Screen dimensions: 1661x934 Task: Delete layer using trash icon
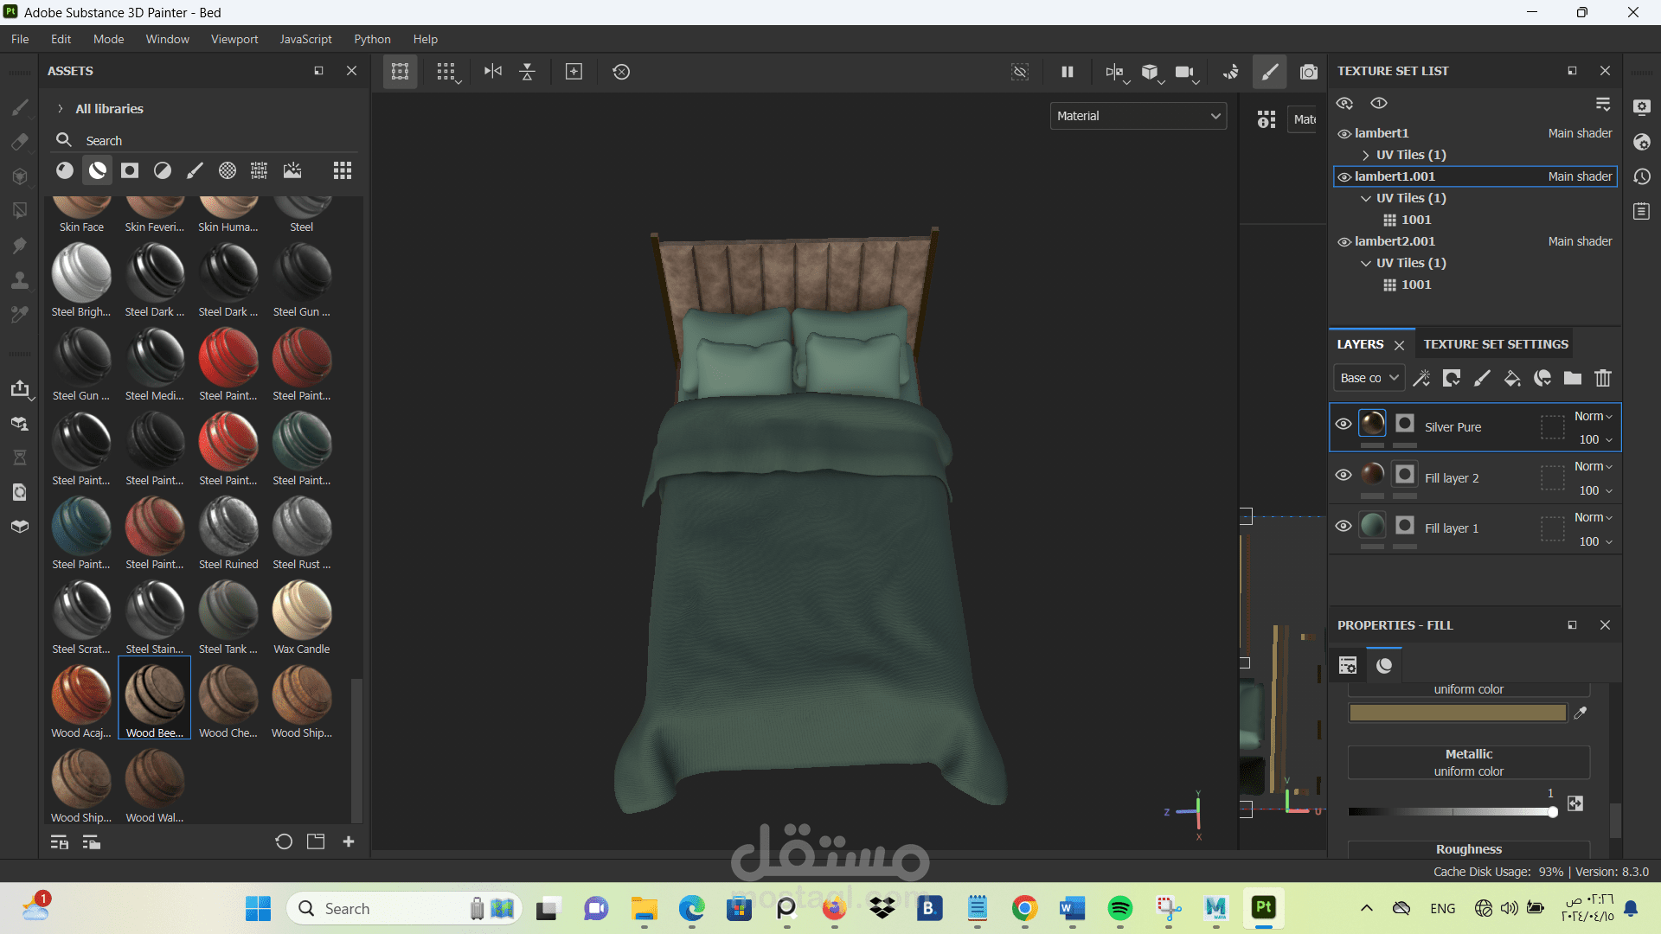coord(1603,378)
